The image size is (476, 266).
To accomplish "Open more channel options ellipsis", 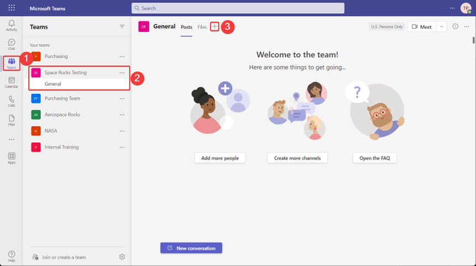I will pos(467,26).
